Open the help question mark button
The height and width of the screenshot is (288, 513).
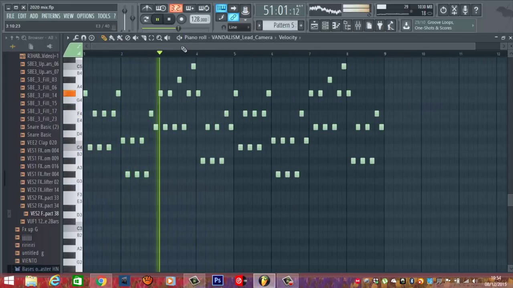pos(476,10)
